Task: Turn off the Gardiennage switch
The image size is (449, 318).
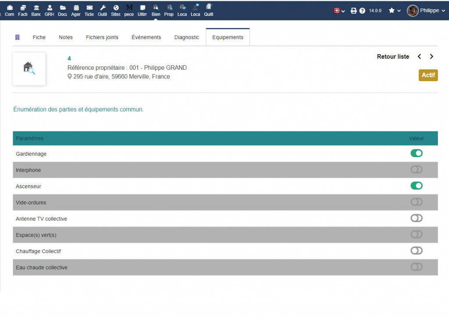Action: pos(417,153)
